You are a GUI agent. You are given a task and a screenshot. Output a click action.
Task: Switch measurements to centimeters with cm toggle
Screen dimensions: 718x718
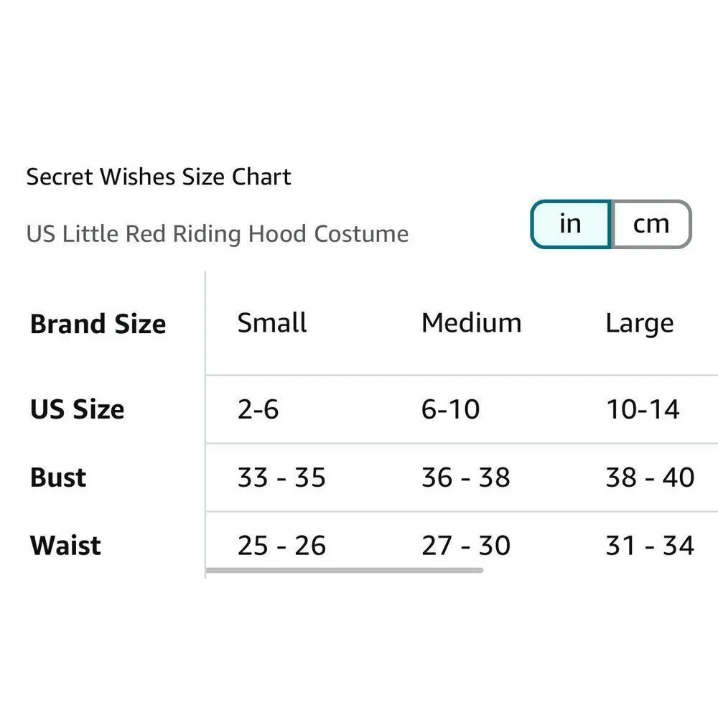coord(650,224)
